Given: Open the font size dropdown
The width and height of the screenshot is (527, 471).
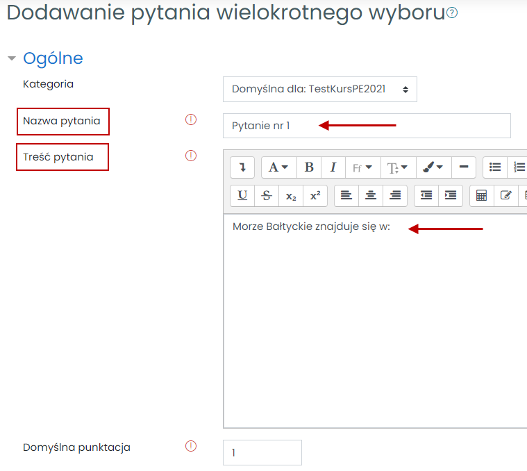Looking at the screenshot, I should click(x=397, y=167).
